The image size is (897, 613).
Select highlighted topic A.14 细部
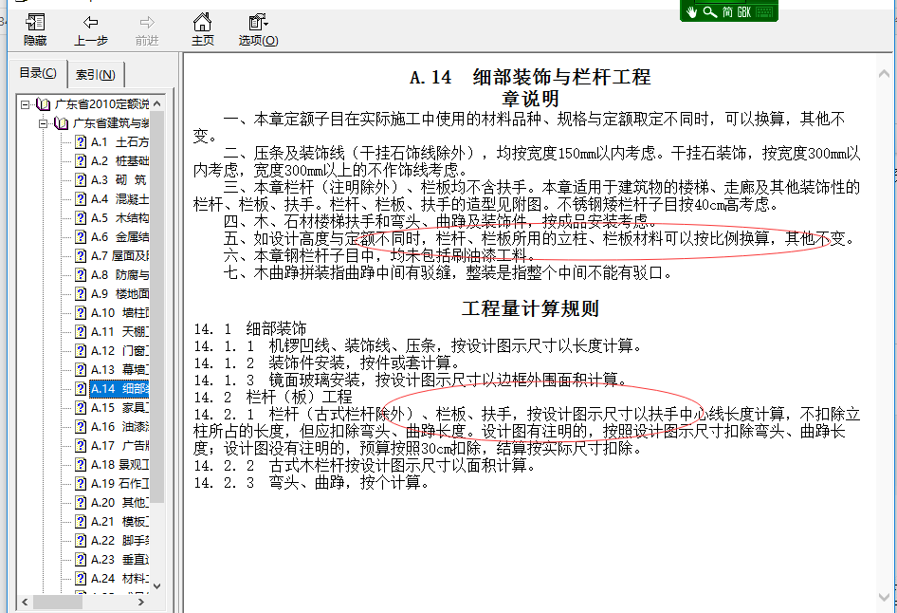click(119, 389)
